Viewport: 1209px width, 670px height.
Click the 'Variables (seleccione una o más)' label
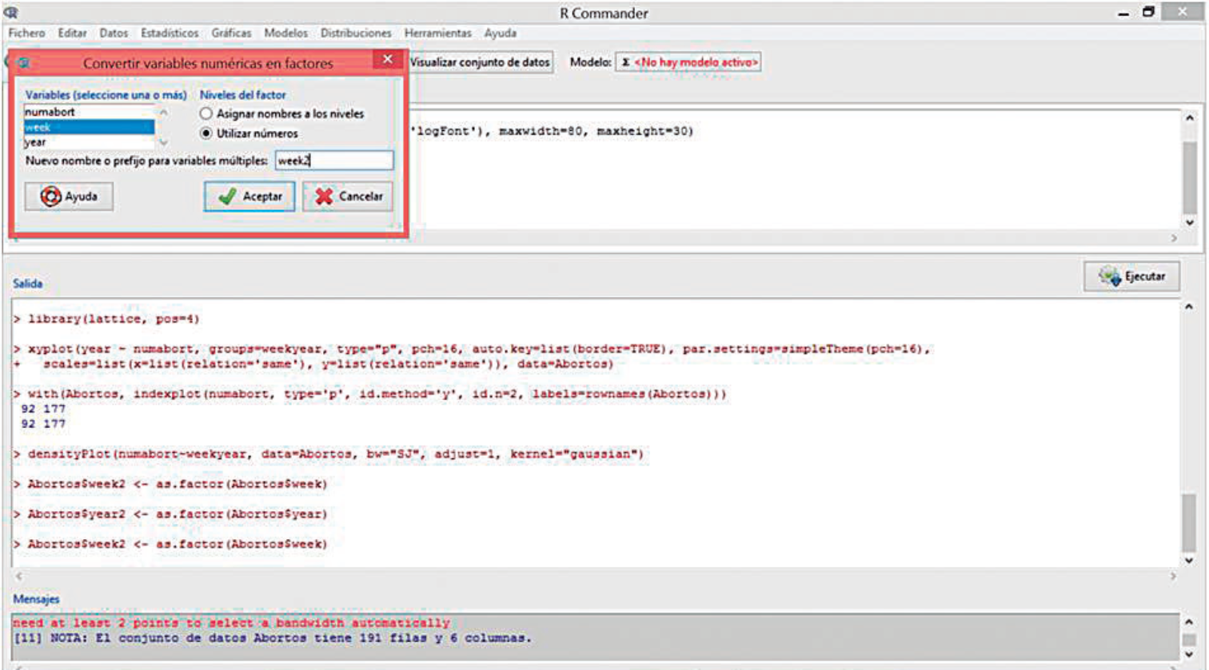click(106, 94)
